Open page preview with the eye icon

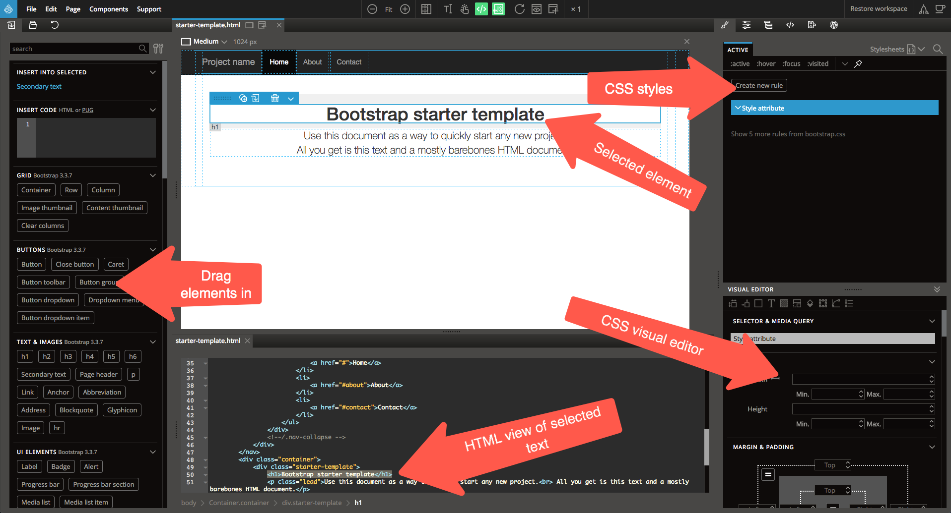tap(537, 9)
